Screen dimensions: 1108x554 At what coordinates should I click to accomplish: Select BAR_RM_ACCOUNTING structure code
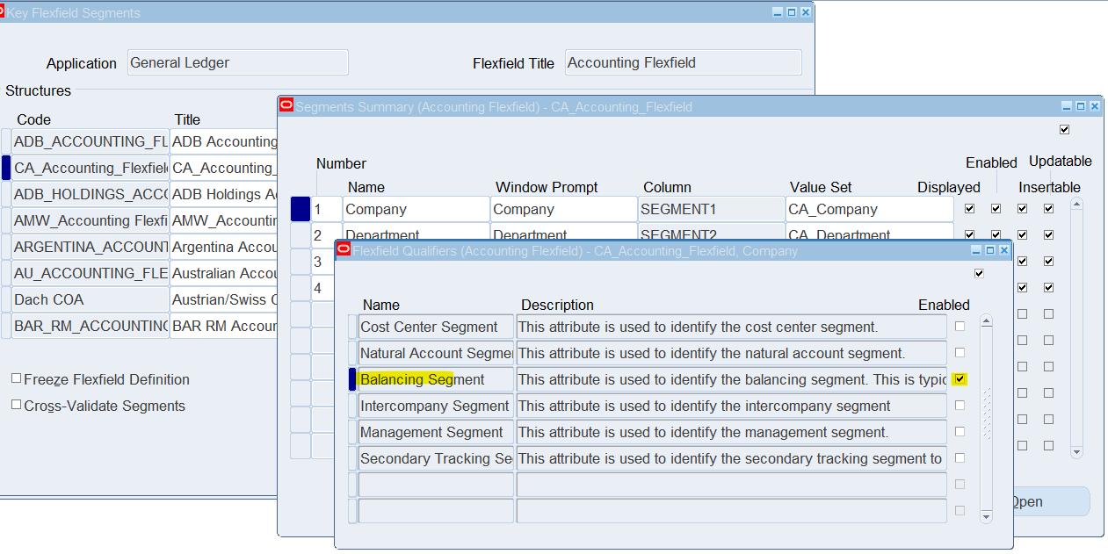(x=91, y=326)
